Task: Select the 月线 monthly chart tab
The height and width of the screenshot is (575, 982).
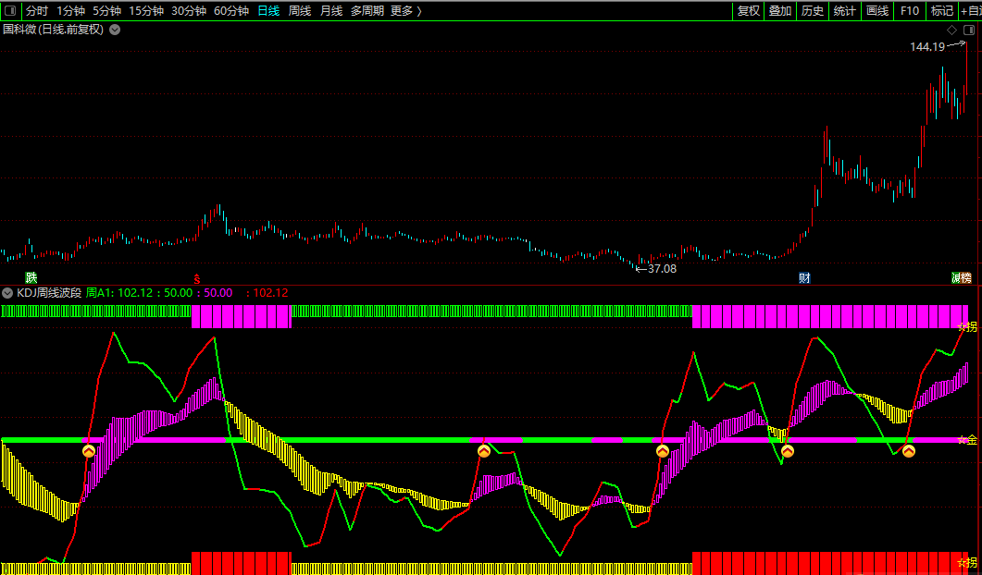Action: [331, 11]
